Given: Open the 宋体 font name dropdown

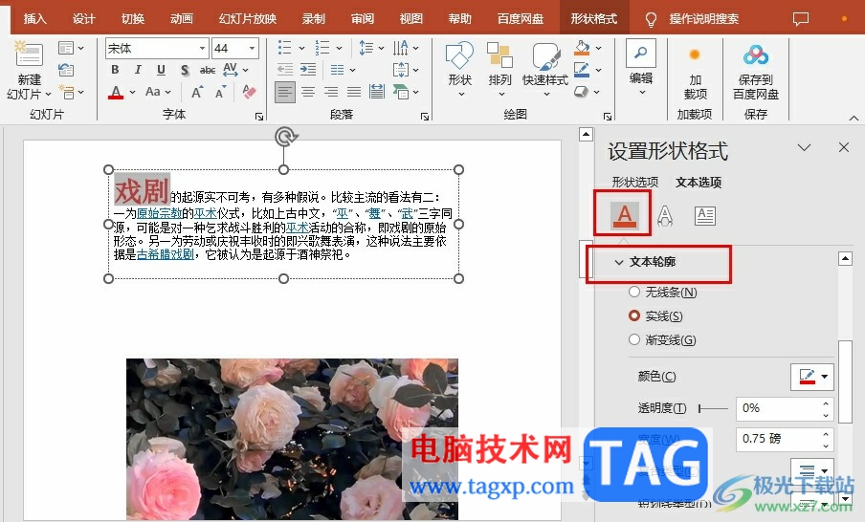Looking at the screenshot, I should [x=203, y=49].
